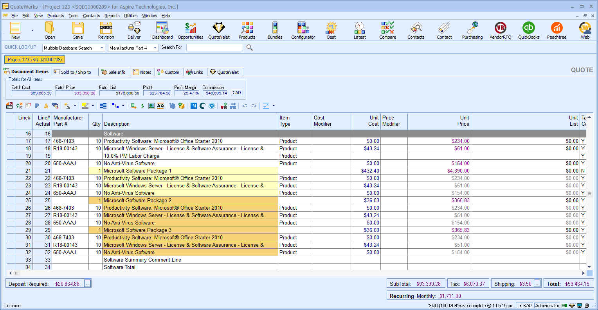
Task: Open the Utilities menu
Action: pyautogui.click(x=131, y=16)
